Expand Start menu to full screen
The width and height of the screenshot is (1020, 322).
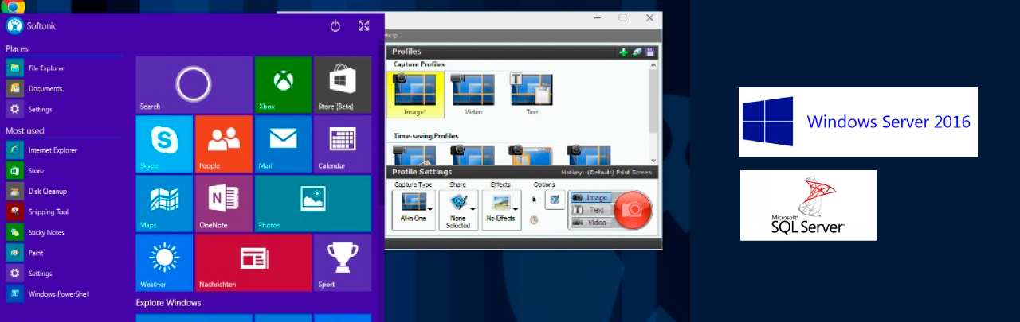pyautogui.click(x=364, y=26)
